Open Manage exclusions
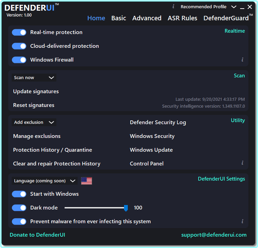The height and width of the screenshot is (248, 258). 37,136
